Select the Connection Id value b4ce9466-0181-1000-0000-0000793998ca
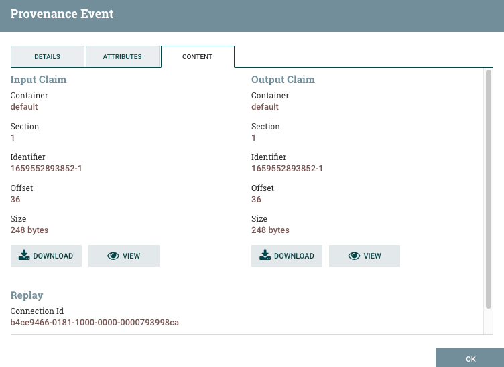504x367 pixels. coord(94,323)
